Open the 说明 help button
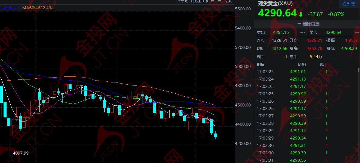This screenshot has width=360, height=163. coord(229,1)
